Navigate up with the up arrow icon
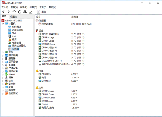The width and height of the screenshot is (162, 117). [14, 11]
